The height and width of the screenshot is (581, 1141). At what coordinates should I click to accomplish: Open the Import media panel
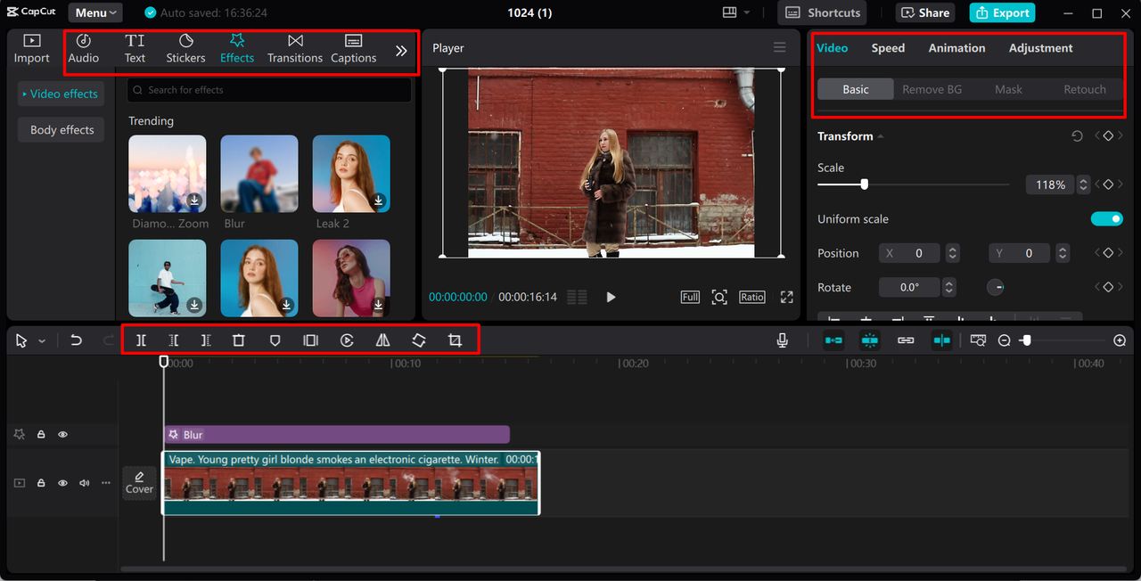(x=31, y=49)
